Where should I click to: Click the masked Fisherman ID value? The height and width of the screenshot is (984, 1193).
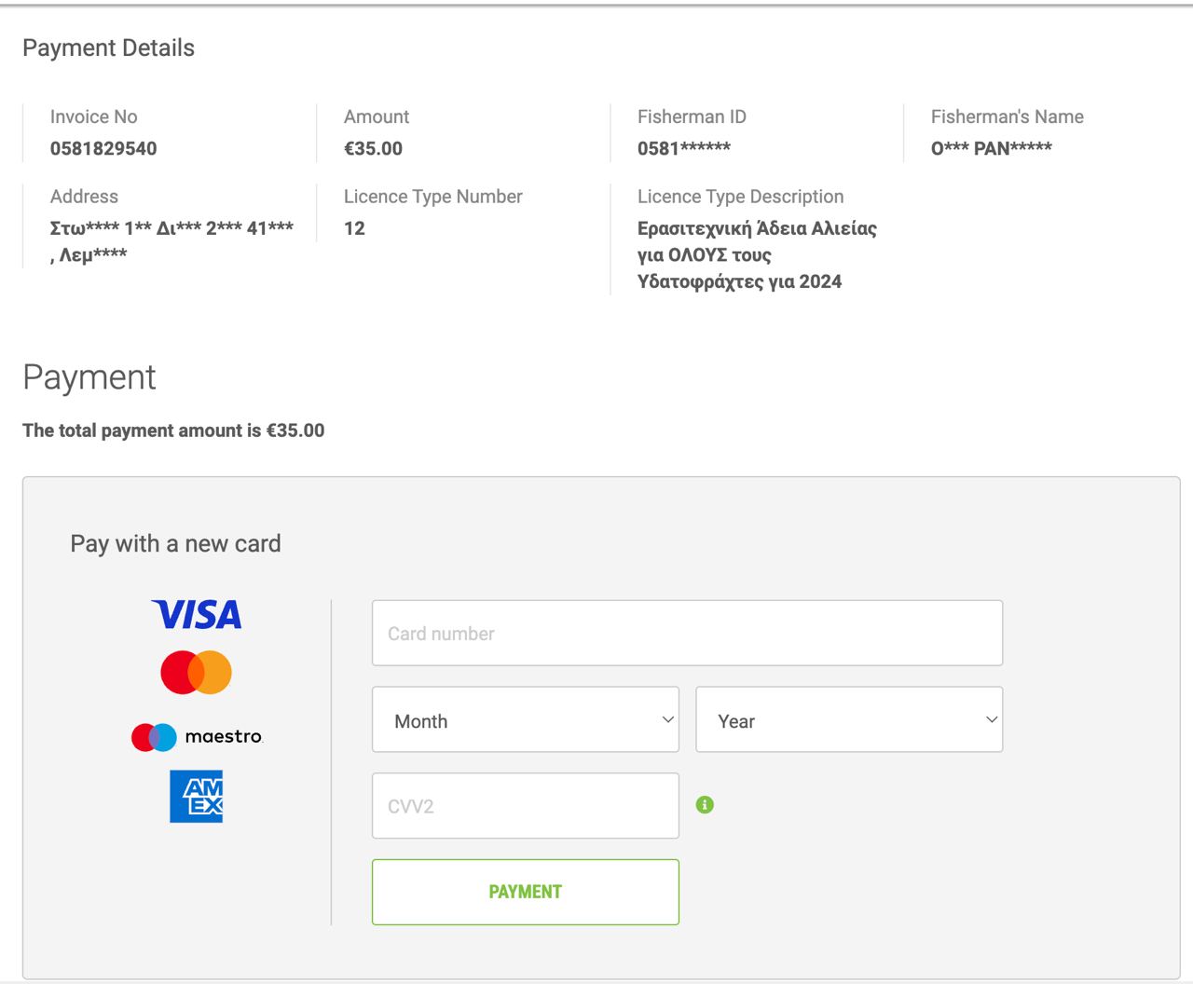(683, 149)
